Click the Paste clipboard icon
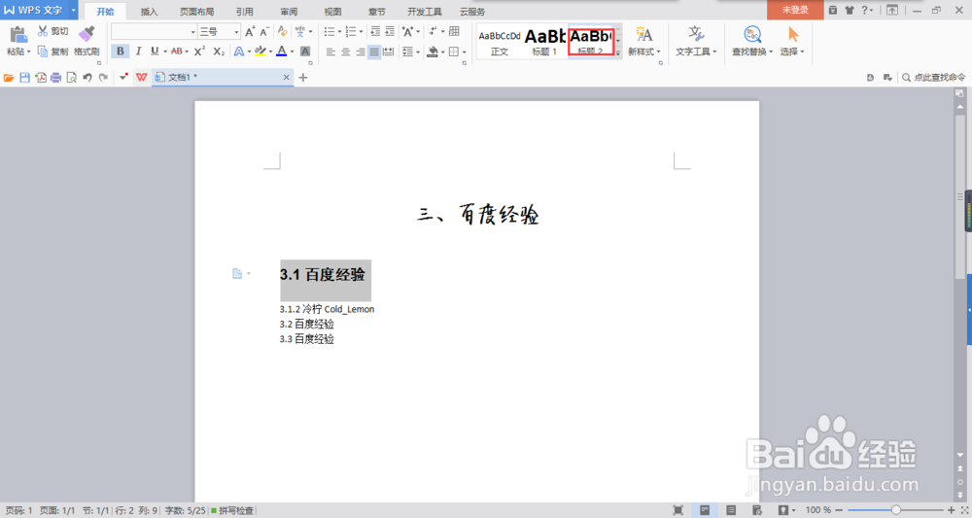Viewport: 972px width, 518px height. tap(18, 35)
